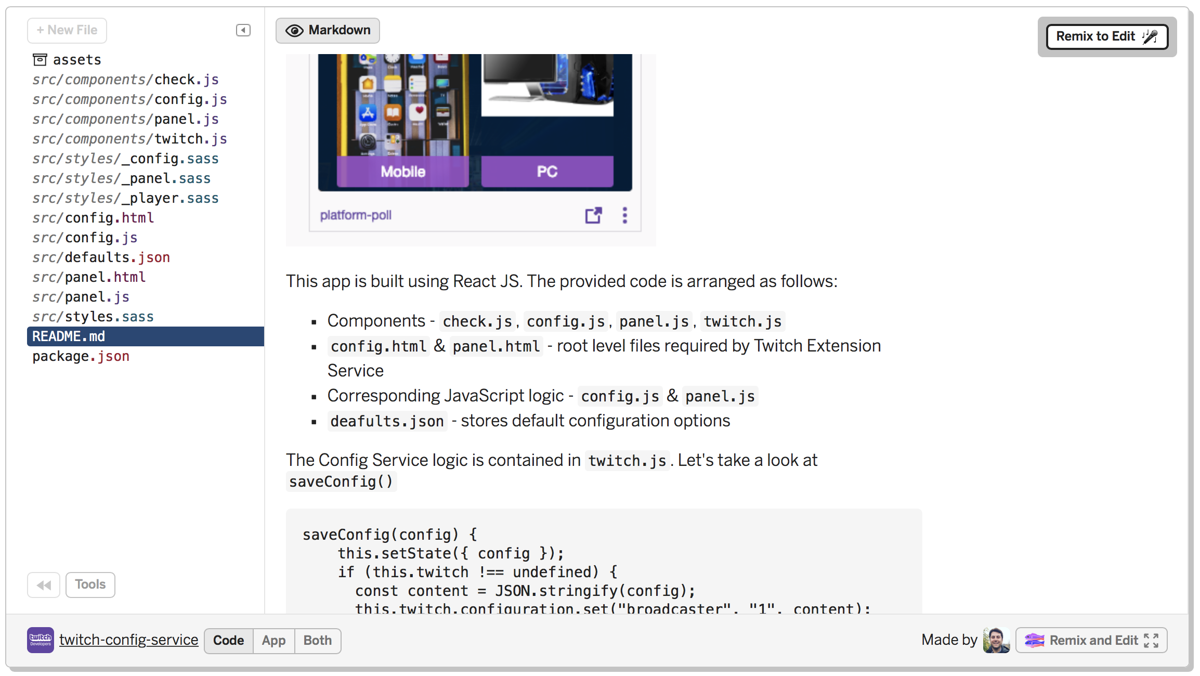1200x676 pixels.
Task: Select README.md file in sidebar
Action: 69,336
